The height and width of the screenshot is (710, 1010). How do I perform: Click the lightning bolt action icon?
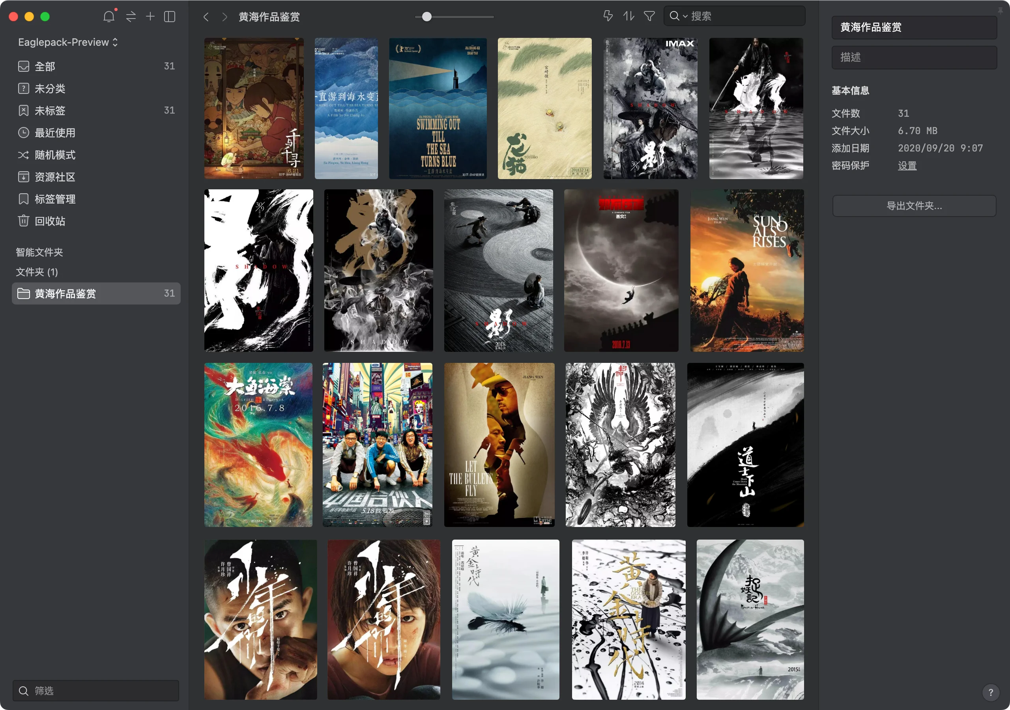tap(608, 16)
